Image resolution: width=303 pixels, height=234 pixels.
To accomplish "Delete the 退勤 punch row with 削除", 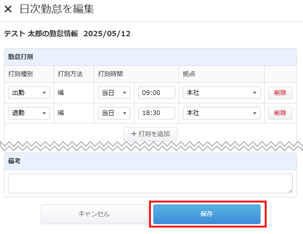I will tap(280, 113).
